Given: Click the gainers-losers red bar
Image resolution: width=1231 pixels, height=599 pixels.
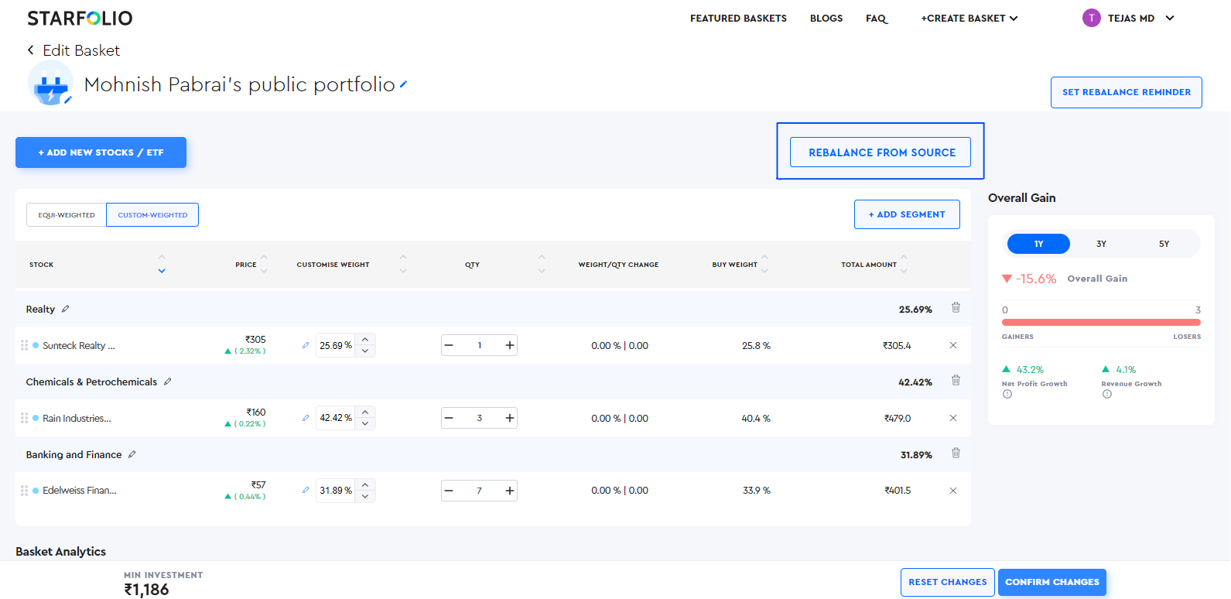Looking at the screenshot, I should click(1101, 322).
